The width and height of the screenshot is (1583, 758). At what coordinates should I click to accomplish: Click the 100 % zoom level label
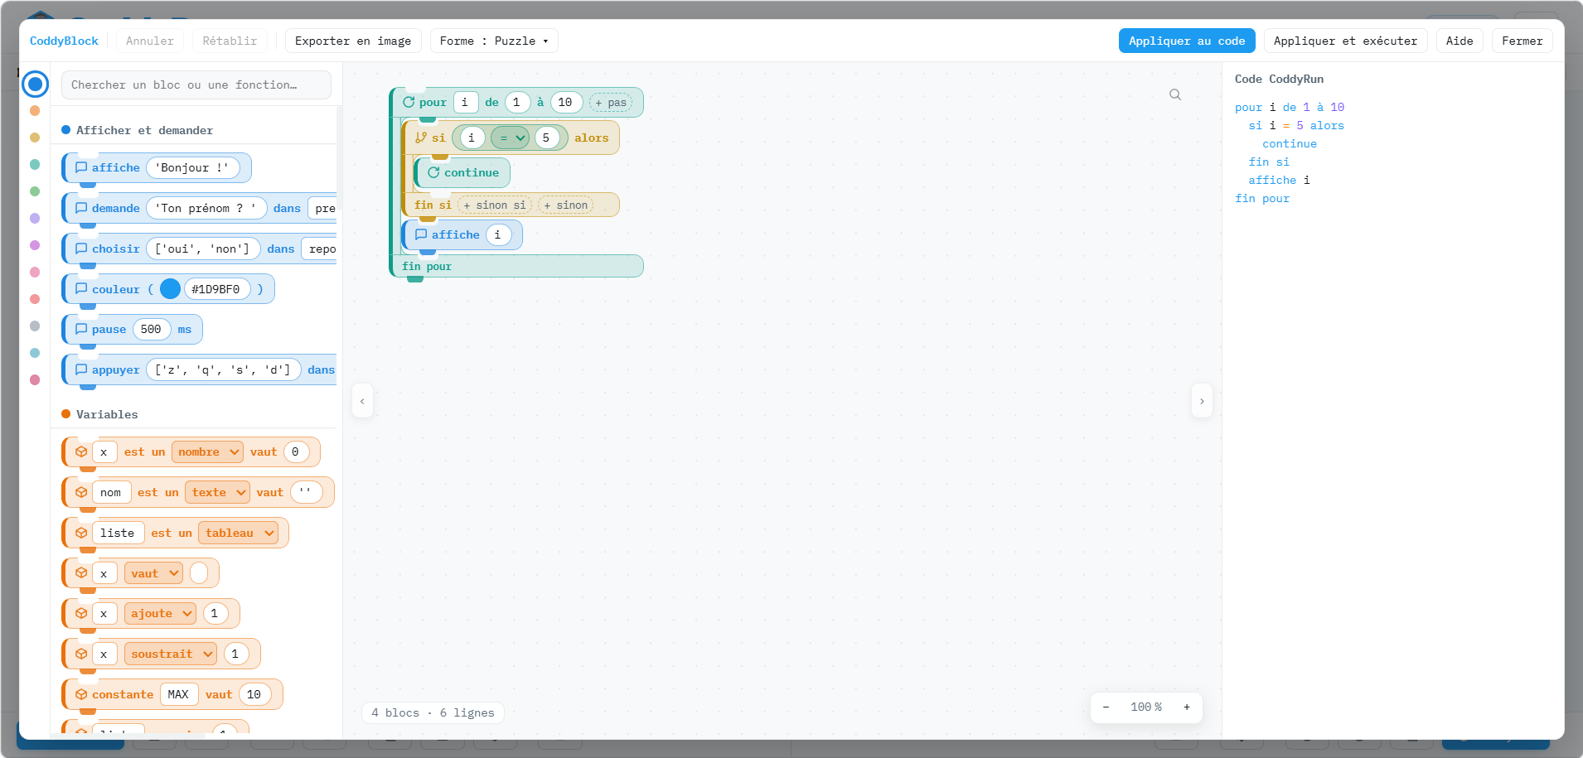tap(1146, 707)
